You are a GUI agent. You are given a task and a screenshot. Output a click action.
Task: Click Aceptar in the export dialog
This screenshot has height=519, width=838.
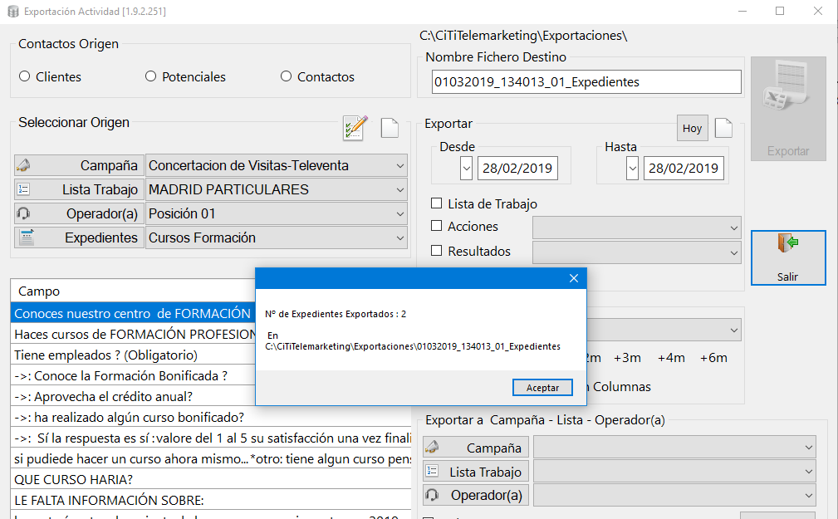coord(542,388)
